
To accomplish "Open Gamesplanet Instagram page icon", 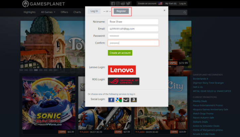I will (118, 3).
